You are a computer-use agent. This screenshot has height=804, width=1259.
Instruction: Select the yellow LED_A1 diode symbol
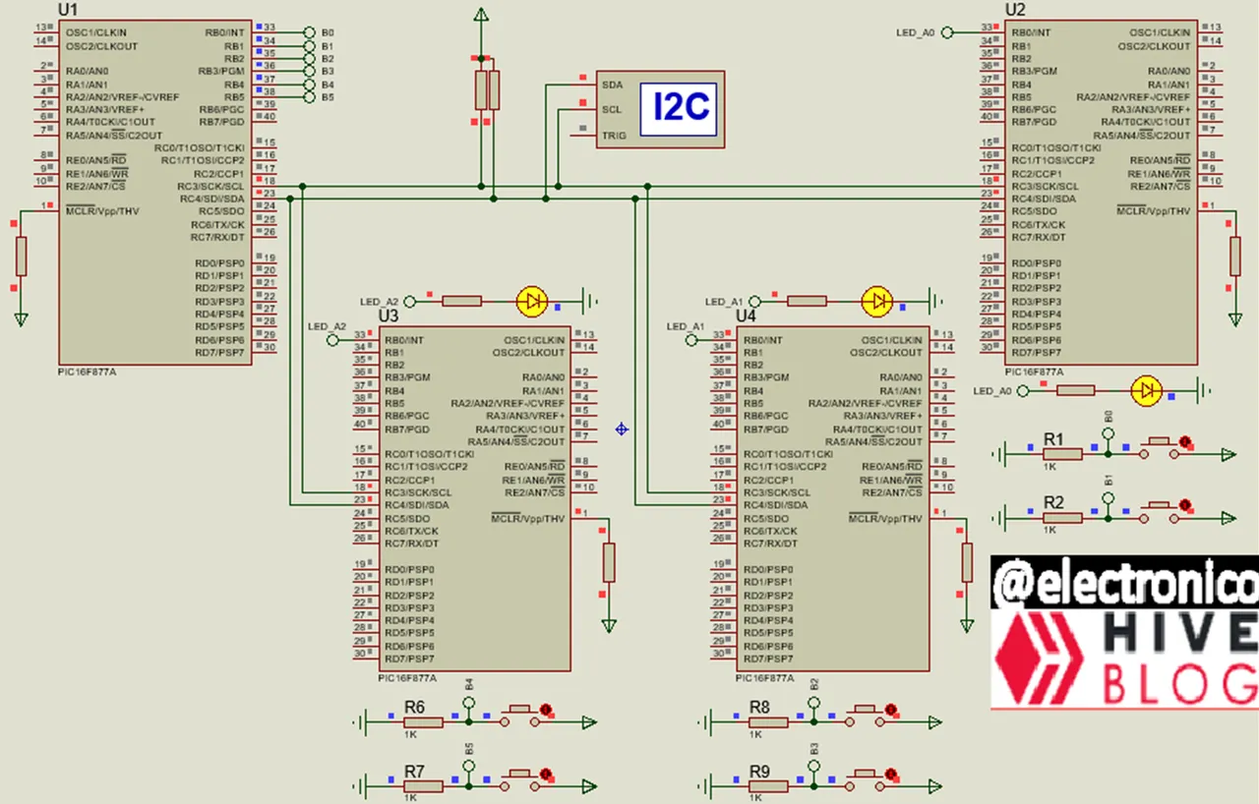click(876, 301)
